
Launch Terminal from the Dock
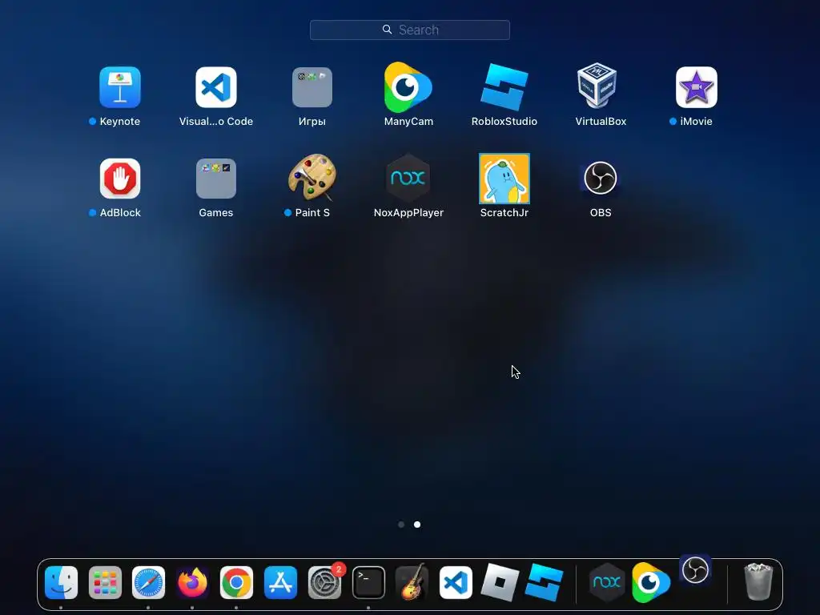pyautogui.click(x=368, y=582)
